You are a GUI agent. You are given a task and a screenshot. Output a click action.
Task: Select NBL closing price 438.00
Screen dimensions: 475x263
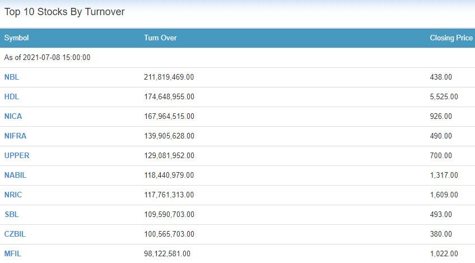tap(441, 77)
